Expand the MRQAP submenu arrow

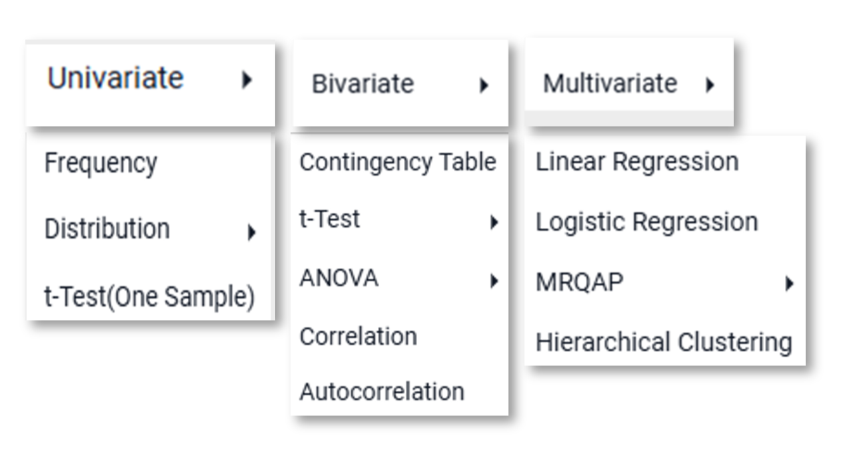pyautogui.click(x=790, y=284)
